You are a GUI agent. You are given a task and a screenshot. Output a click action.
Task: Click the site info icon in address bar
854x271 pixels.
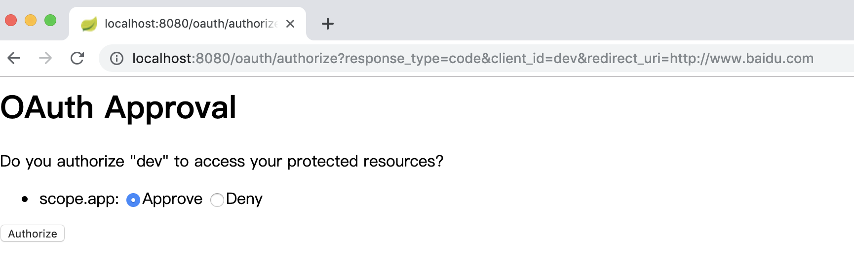click(116, 59)
